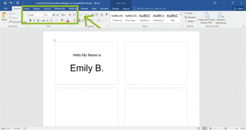Viewport: 246px width, 130px height.
Task: Click Create and Share Adobe PDF icon
Action: [207, 17]
